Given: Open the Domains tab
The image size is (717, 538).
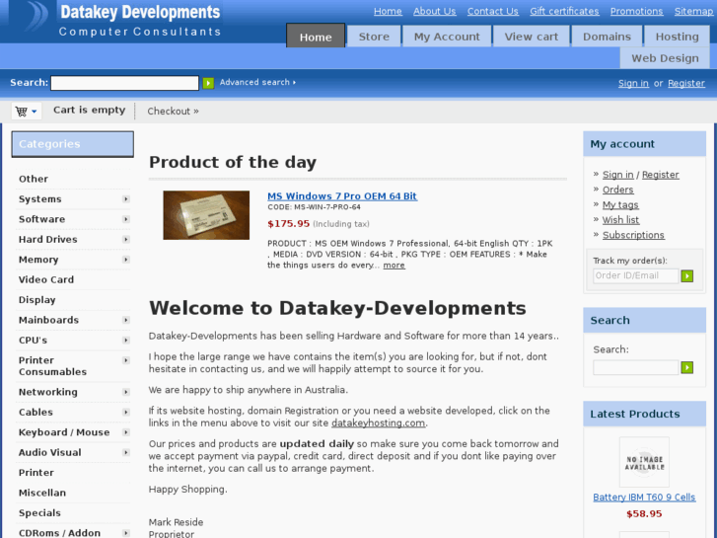Looking at the screenshot, I should (607, 37).
